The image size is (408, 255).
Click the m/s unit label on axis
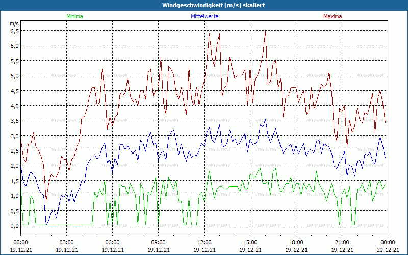(x=14, y=23)
